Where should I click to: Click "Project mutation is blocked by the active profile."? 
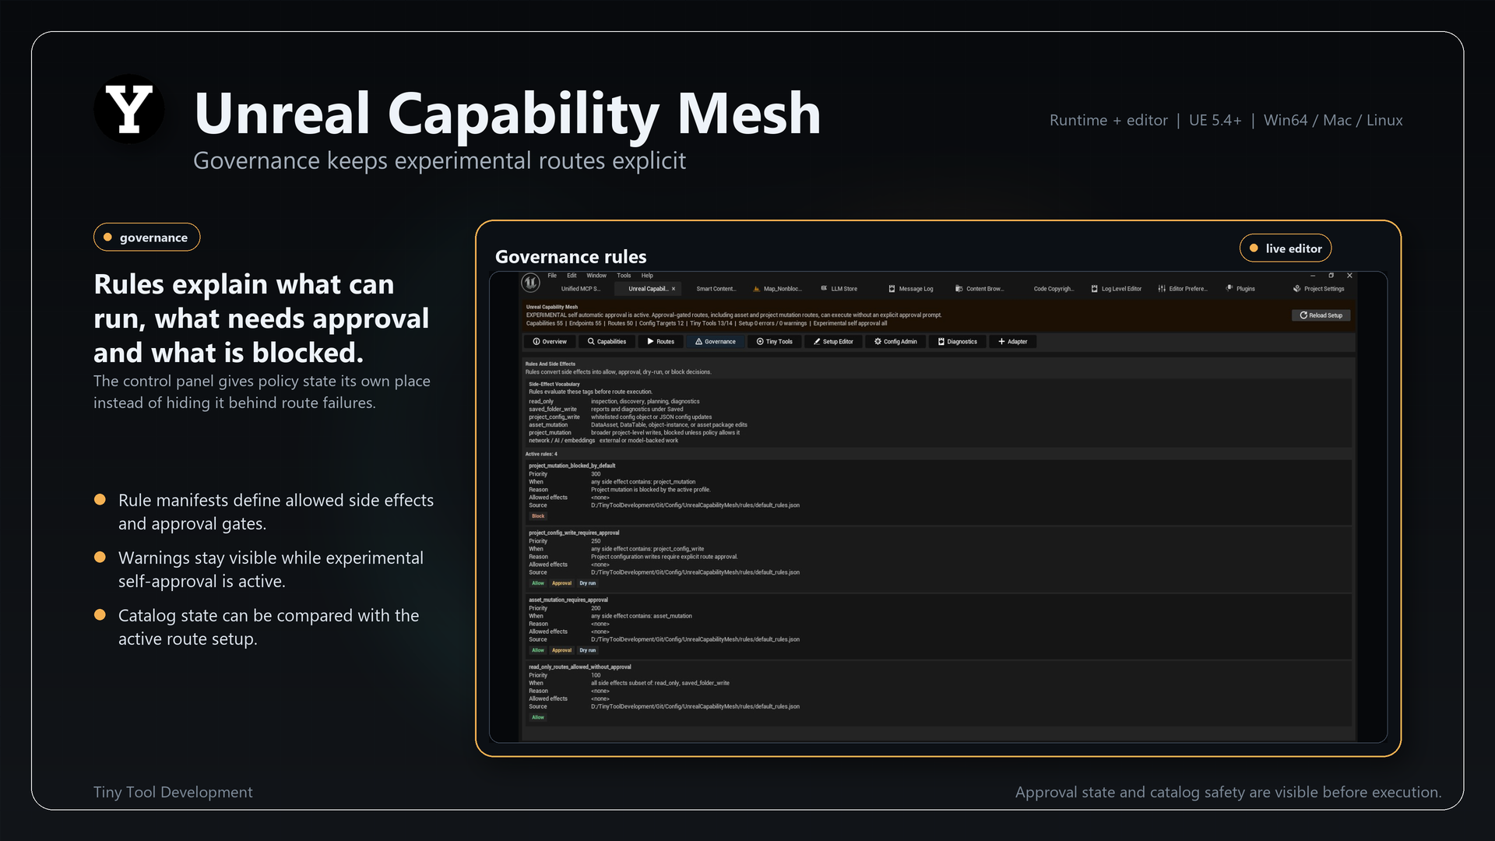pos(651,490)
